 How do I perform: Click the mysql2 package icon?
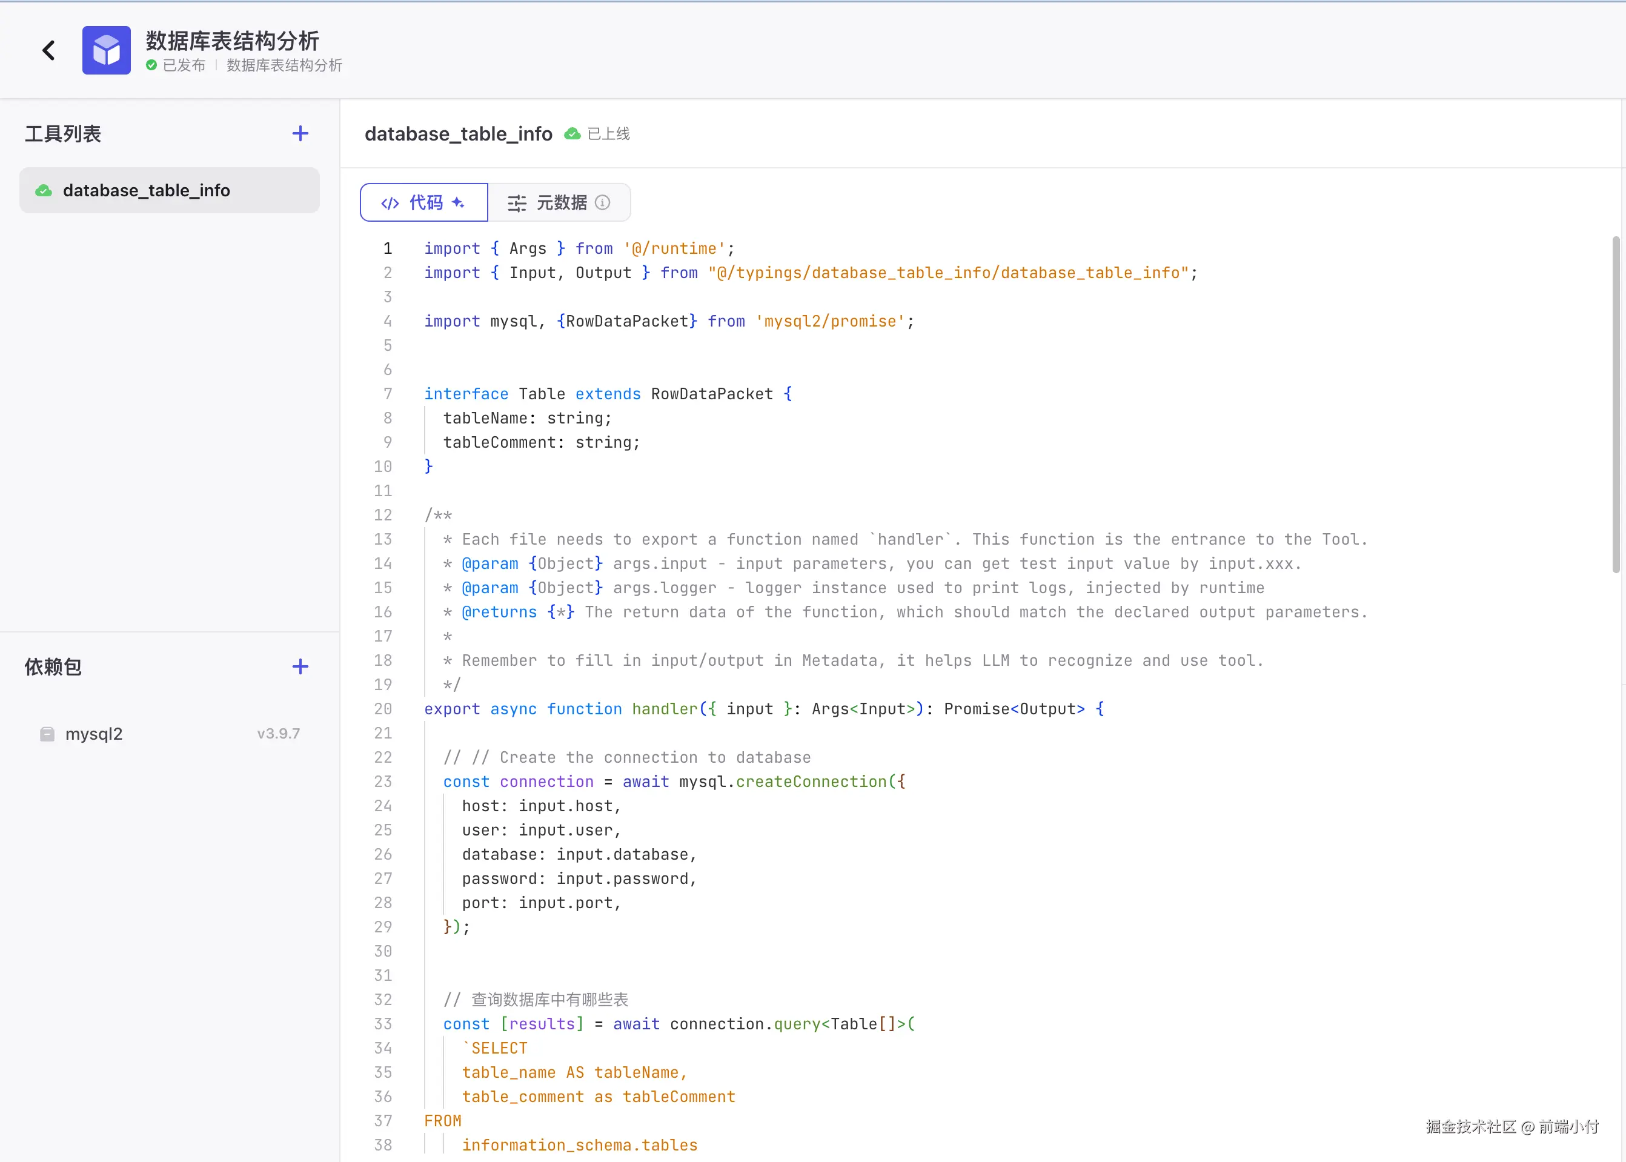pyautogui.click(x=47, y=734)
